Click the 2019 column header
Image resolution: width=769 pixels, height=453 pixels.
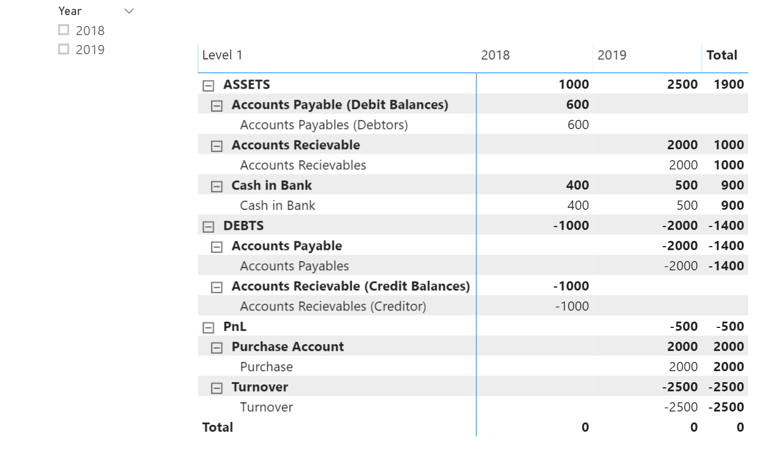[x=612, y=55]
